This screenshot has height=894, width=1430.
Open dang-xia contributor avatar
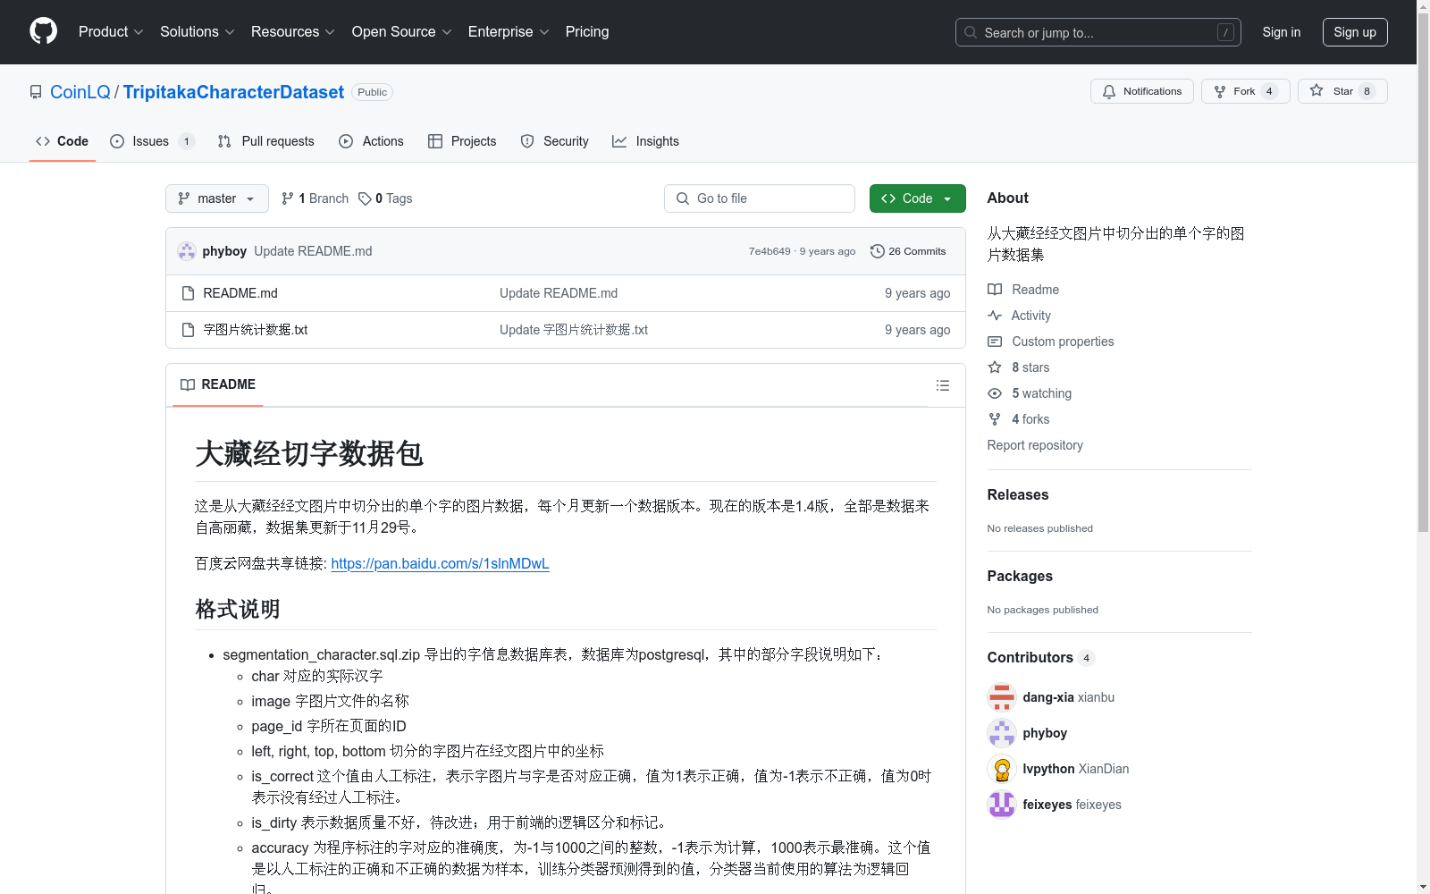(x=1002, y=697)
